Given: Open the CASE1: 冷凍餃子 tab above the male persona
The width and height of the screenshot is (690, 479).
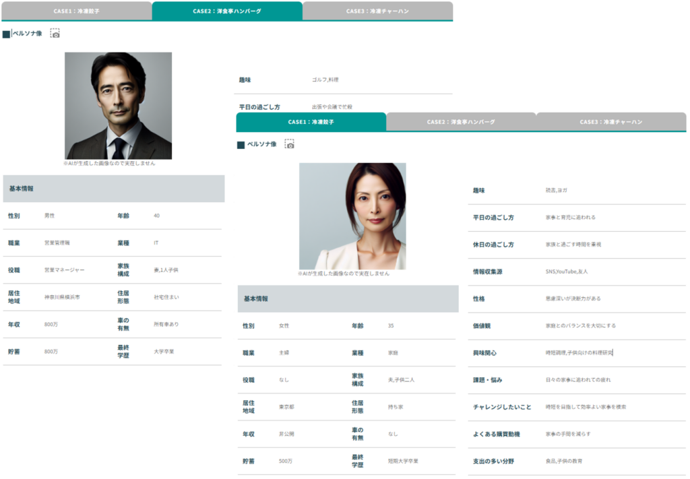Looking at the screenshot, I should point(76,11).
